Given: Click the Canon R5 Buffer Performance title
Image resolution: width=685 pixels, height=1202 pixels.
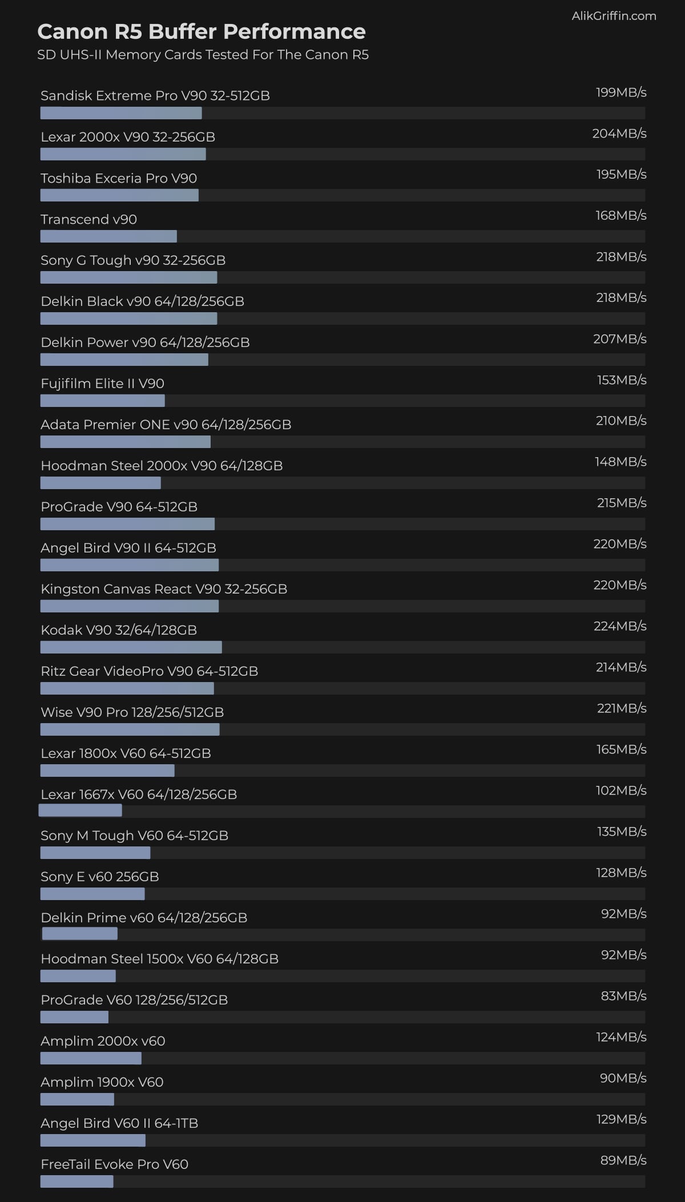Looking at the screenshot, I should click(x=201, y=32).
